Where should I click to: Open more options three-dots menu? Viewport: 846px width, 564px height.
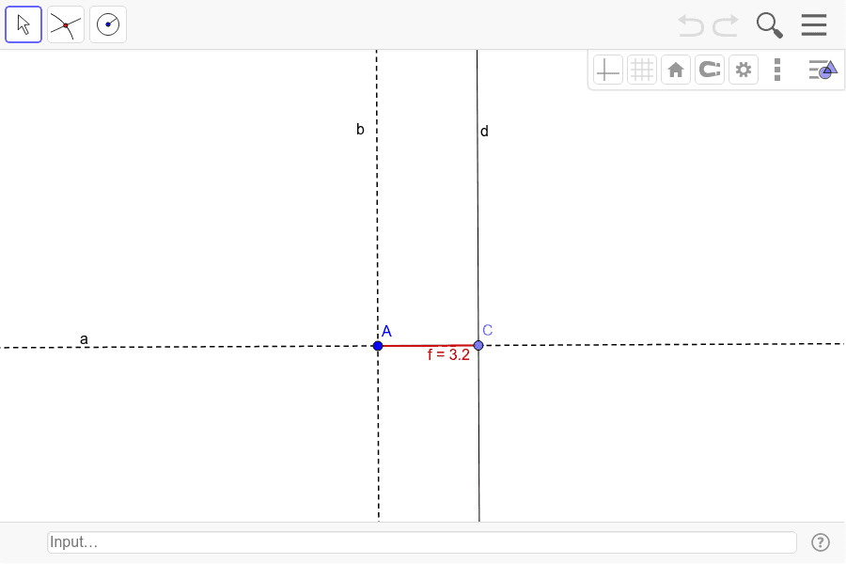coord(777,70)
